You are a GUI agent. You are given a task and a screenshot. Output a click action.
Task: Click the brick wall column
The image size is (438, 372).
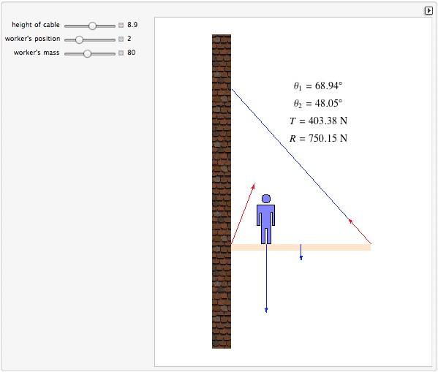point(222,191)
